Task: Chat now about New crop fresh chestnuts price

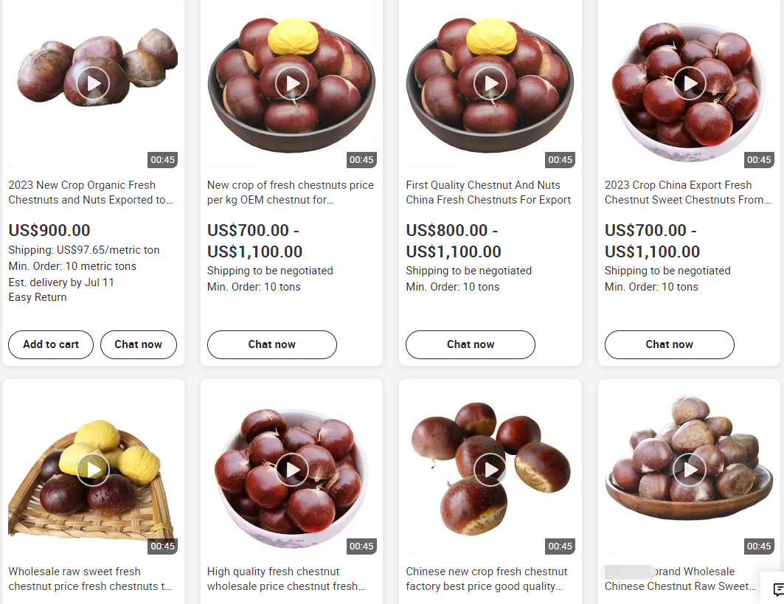Action: pos(272,344)
